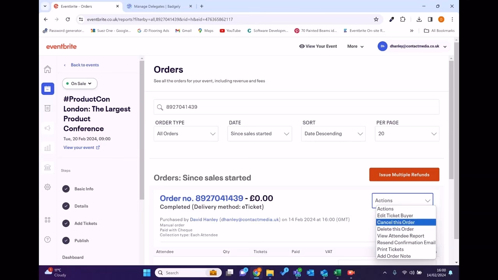Open the Eventbrite account avatar Dh
498x280 pixels.
[x=382, y=46]
